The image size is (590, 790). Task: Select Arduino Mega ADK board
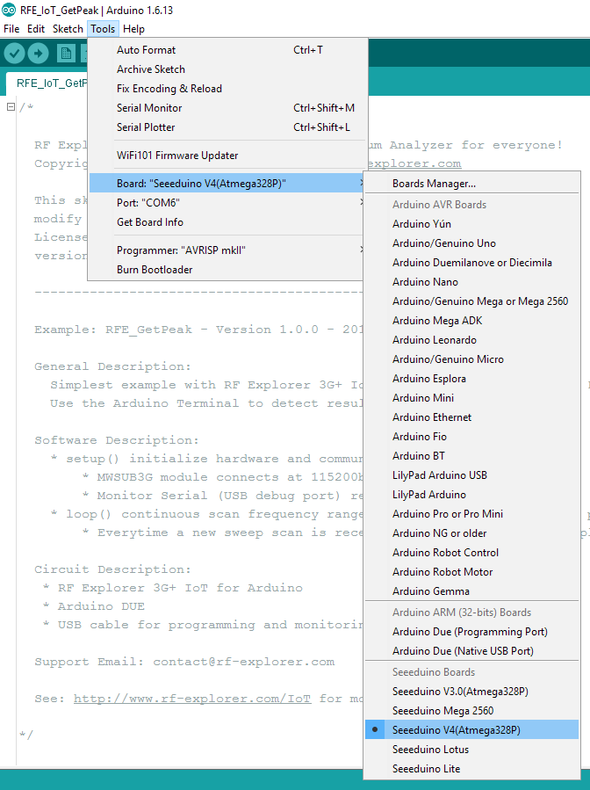(471, 321)
